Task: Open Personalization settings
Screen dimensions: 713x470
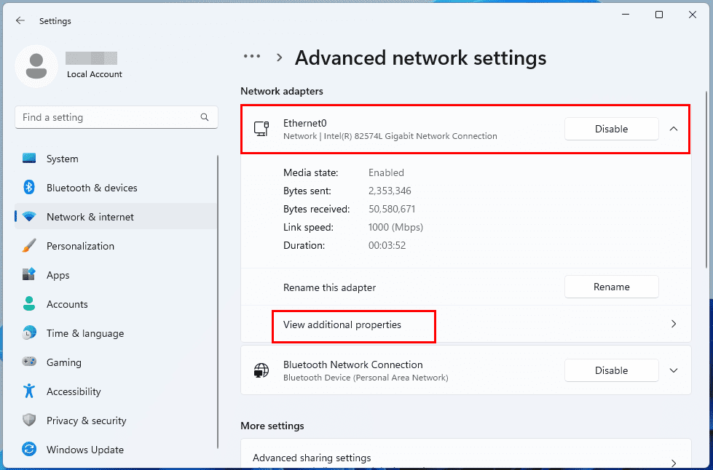Action: click(116, 246)
